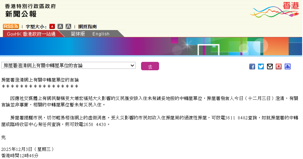This screenshot has height=159, width=303.
Task: Click the 新聞公報 page heading
Action: tap(21, 14)
